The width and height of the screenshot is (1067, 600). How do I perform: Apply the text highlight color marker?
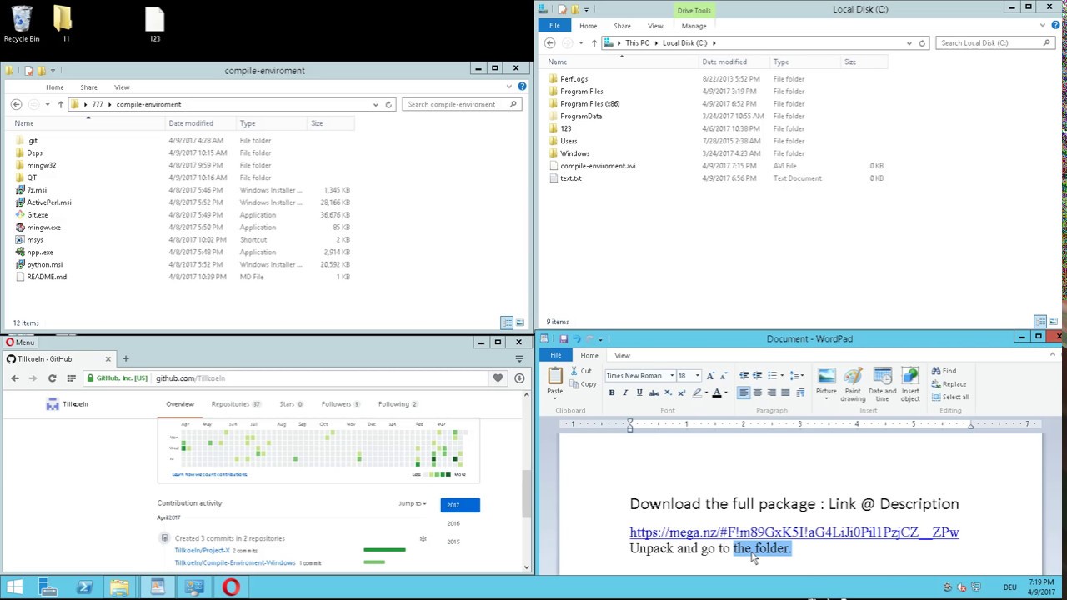[x=697, y=392]
